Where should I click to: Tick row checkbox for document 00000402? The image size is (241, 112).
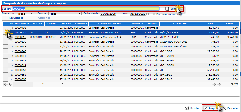coord(5,28)
